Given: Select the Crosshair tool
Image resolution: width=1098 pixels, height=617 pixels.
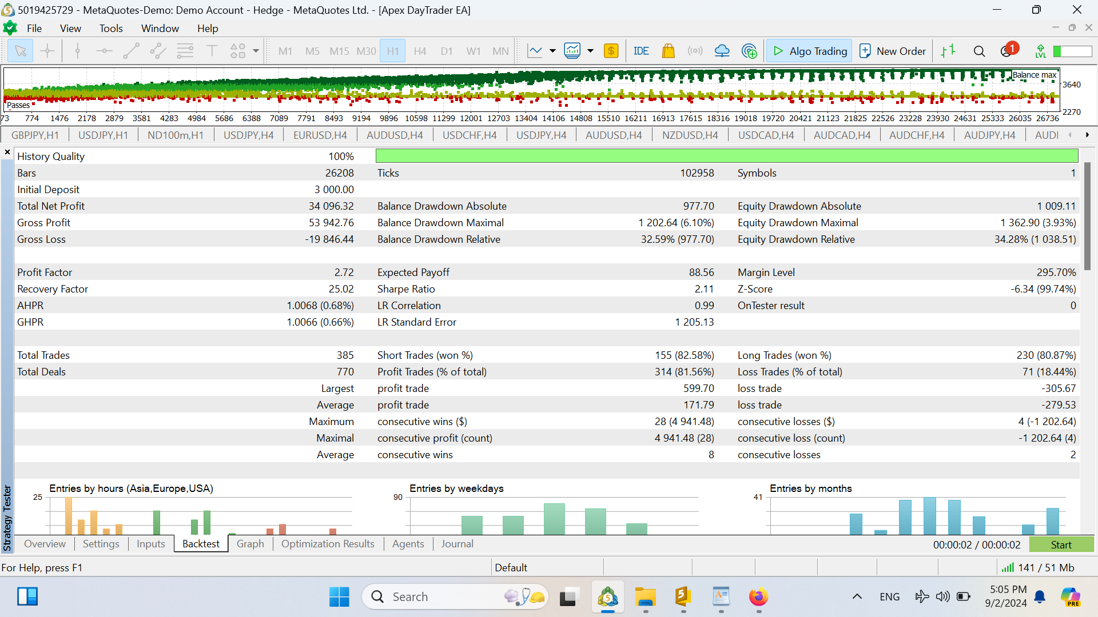Looking at the screenshot, I should pyautogui.click(x=47, y=51).
